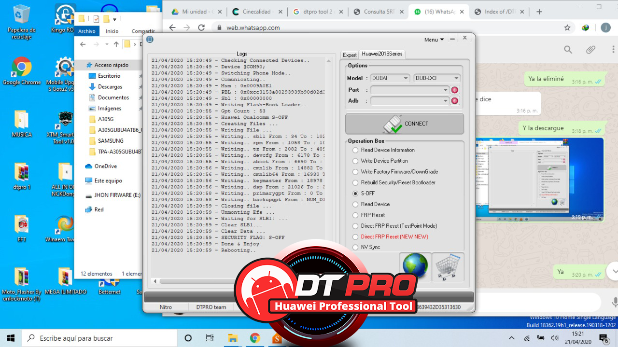Click the red refresh icon beside Port
Screen dimensions: 618x347
click(454, 90)
